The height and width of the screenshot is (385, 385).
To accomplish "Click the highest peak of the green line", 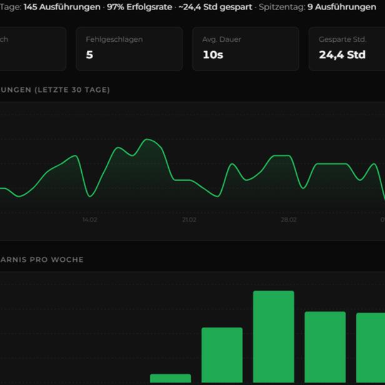I will 147,139.
